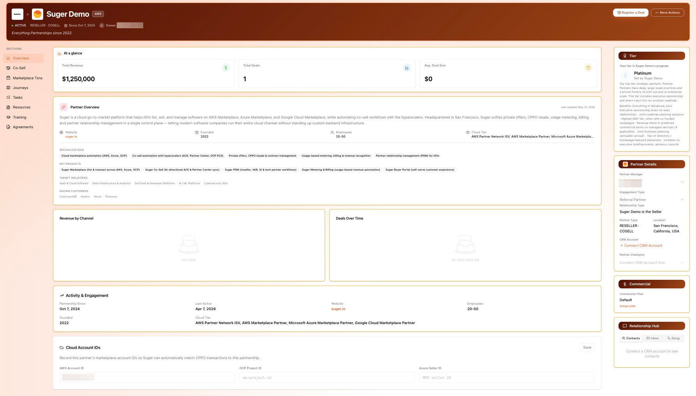Click the Relationship Hub chat icon
This screenshot has height=396, width=696.
[625, 326]
